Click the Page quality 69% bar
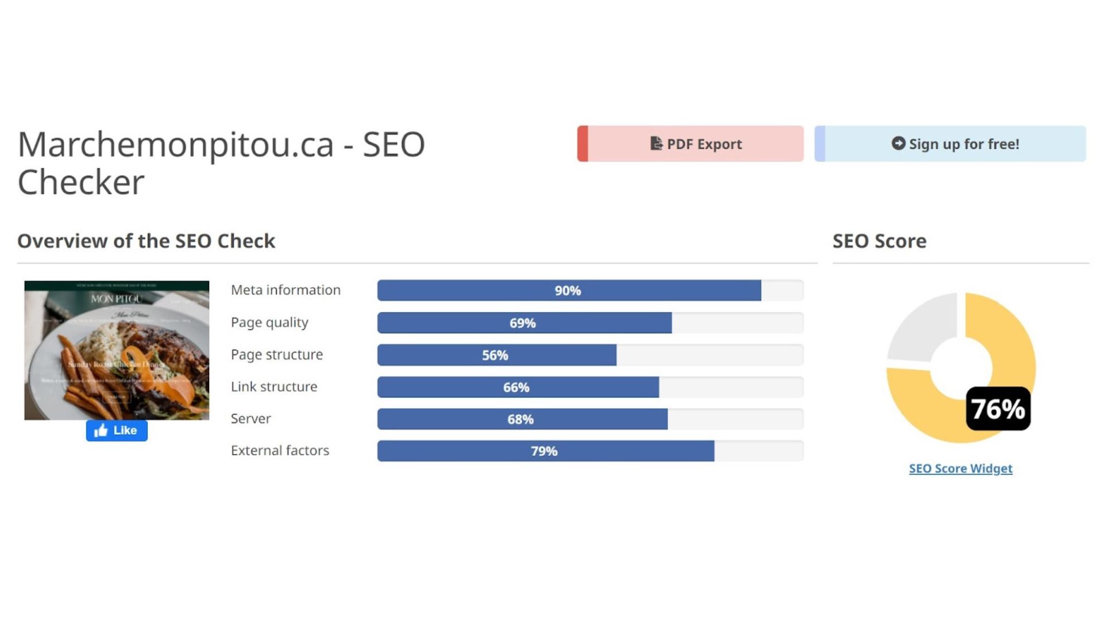Viewport: 1103px width, 620px height. (x=524, y=323)
